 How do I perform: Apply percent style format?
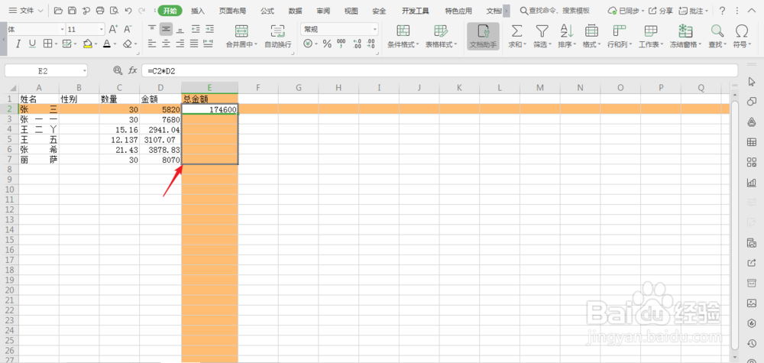click(x=327, y=44)
